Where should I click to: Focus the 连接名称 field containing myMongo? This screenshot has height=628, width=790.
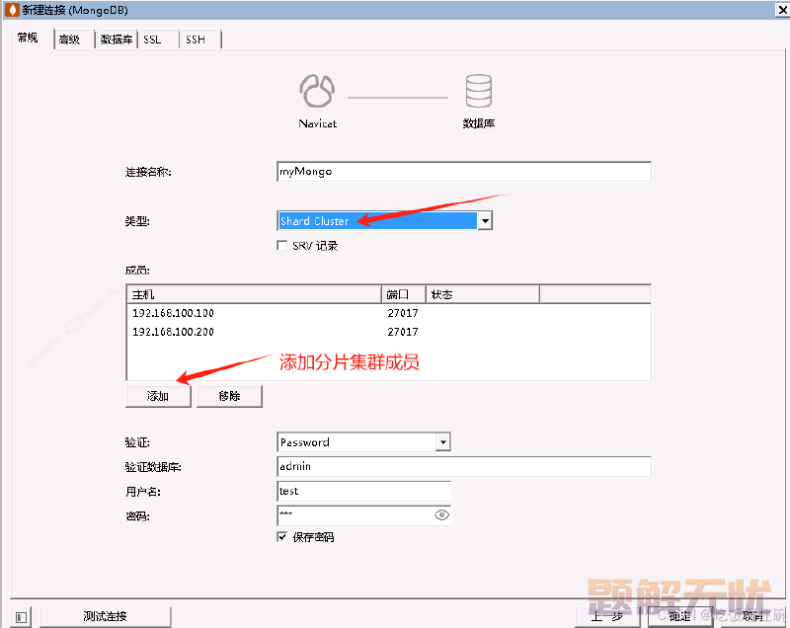(x=464, y=172)
